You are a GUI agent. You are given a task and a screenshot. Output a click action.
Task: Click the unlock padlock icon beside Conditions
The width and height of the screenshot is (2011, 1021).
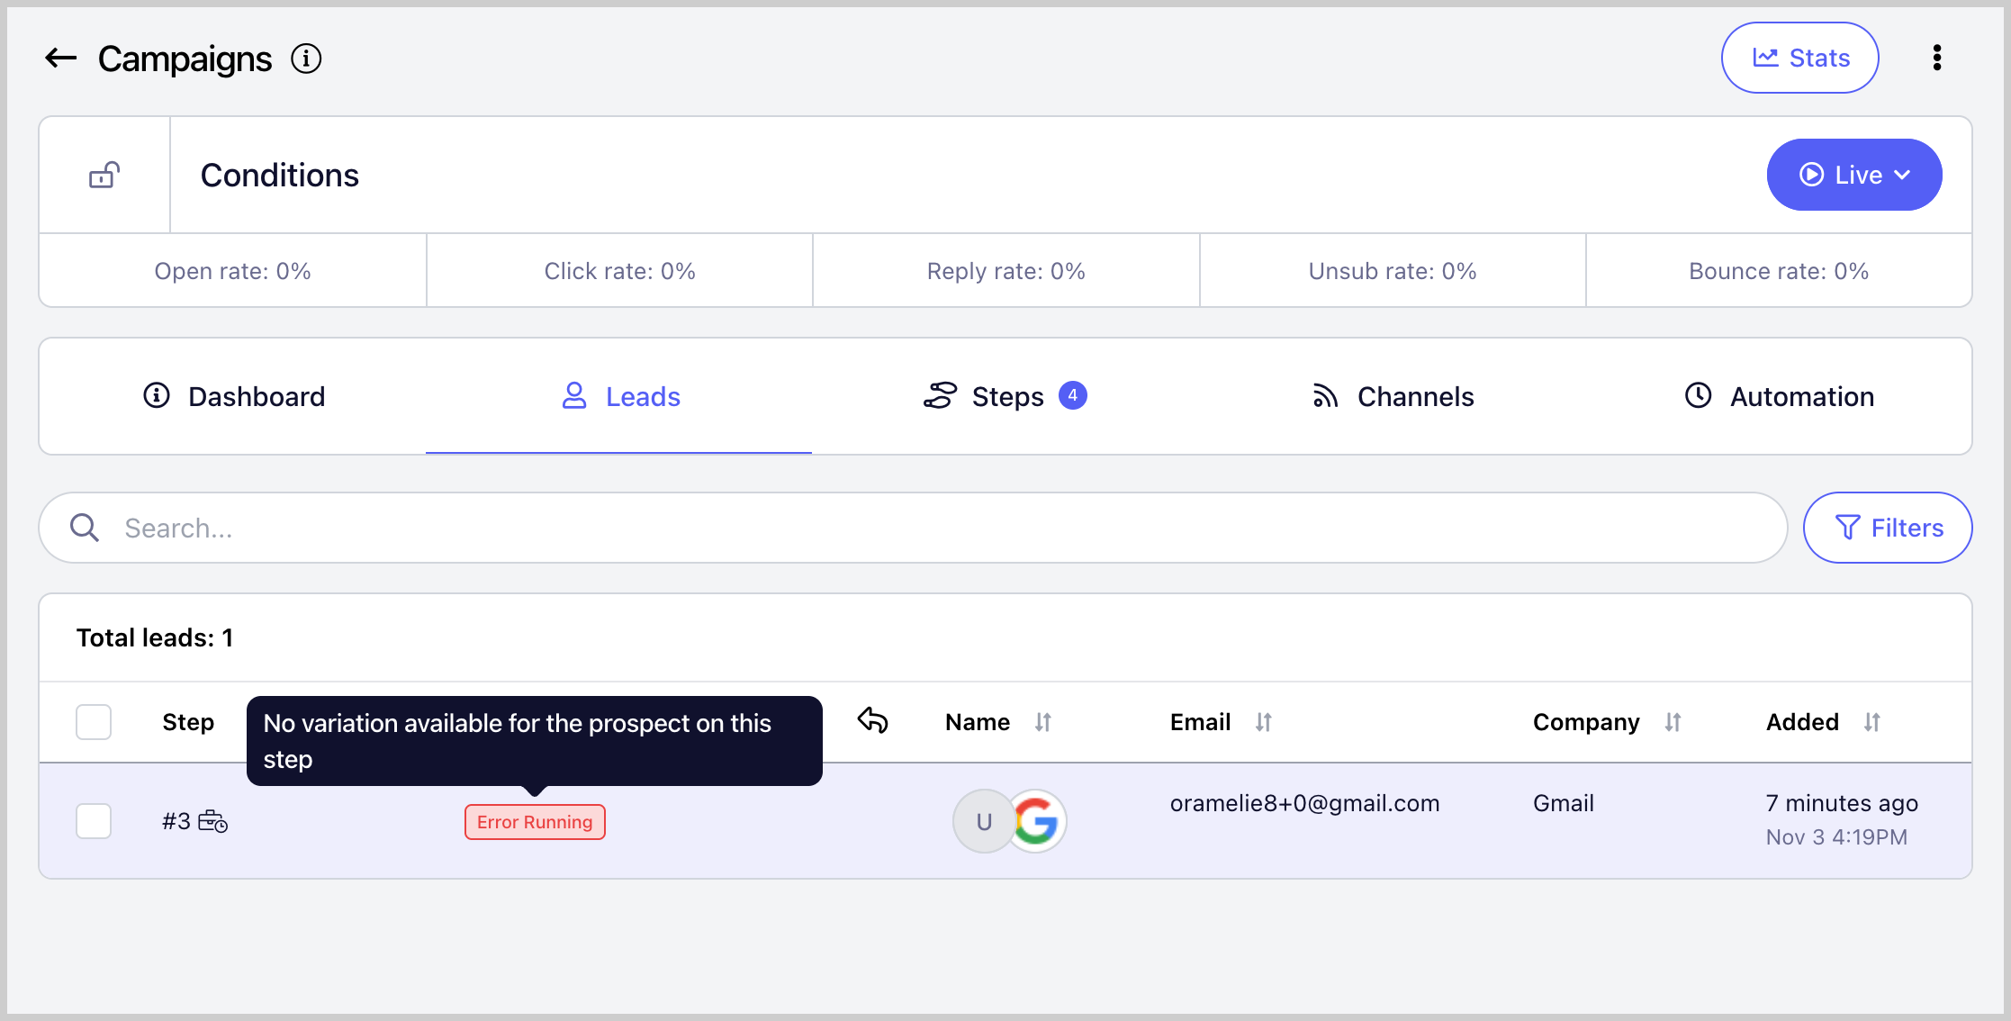click(x=104, y=175)
